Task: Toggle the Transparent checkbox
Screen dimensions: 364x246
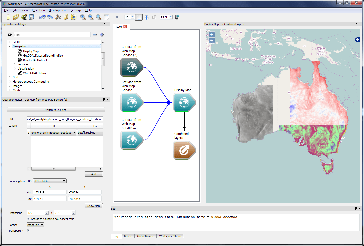Action: tap(28, 231)
